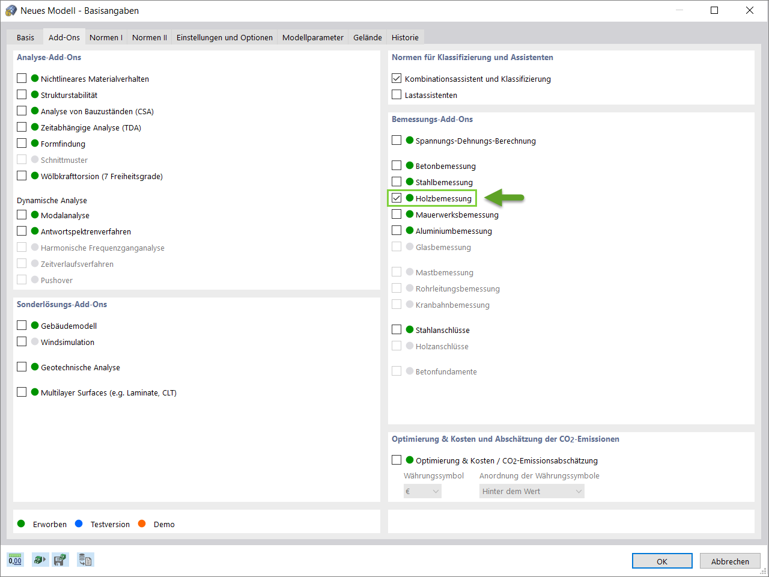The height and width of the screenshot is (577, 769).
Task: Click the save as default floppy icon
Action: pyautogui.click(x=60, y=560)
